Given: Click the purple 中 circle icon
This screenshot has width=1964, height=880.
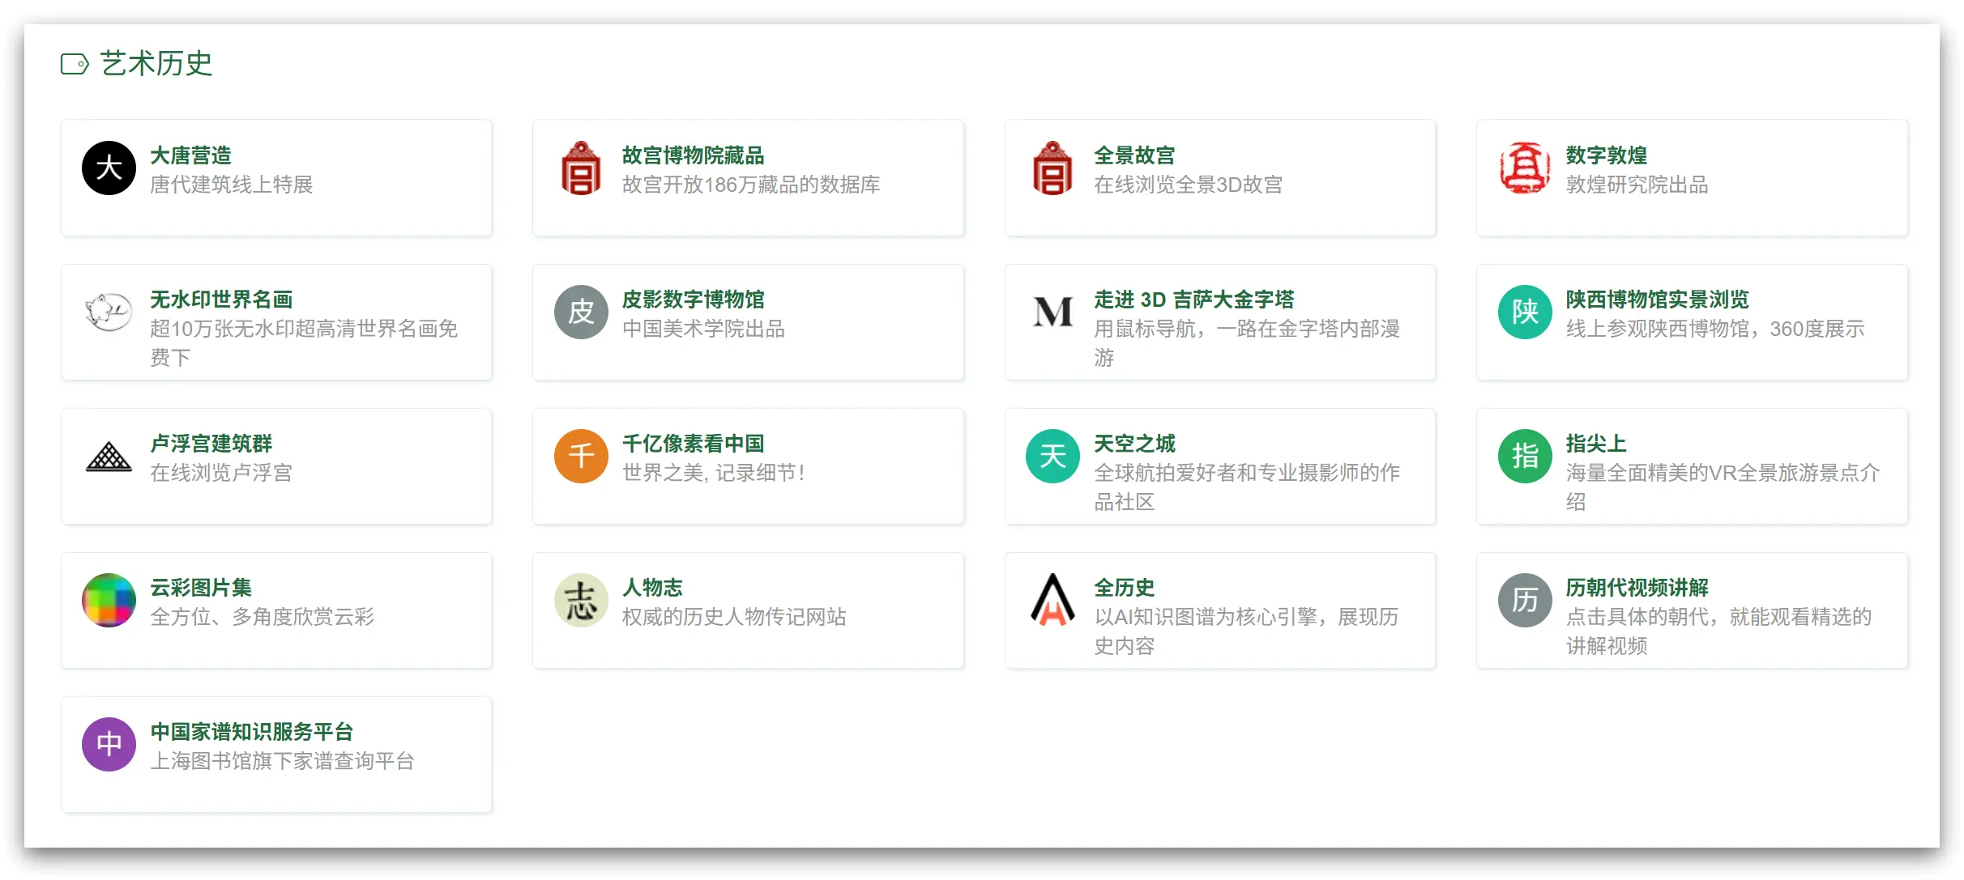Looking at the screenshot, I should pos(109,745).
